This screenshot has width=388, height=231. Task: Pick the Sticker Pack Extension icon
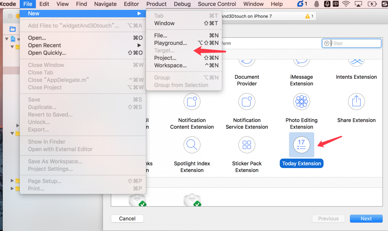[247, 145]
